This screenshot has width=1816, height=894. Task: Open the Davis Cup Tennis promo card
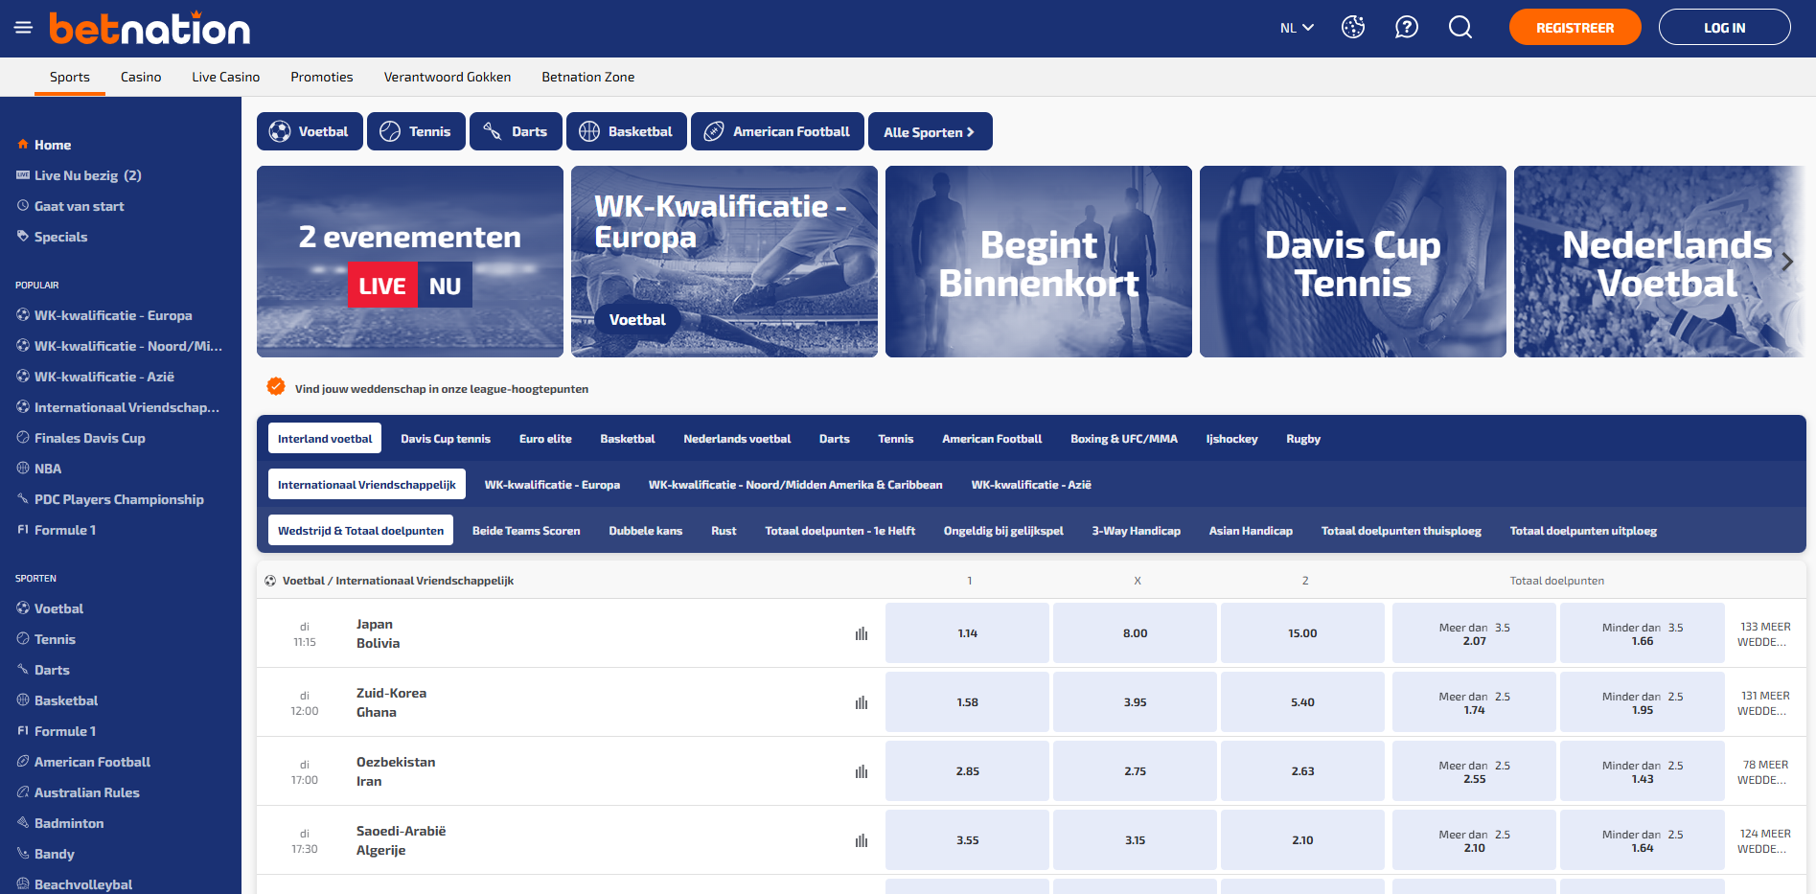point(1353,262)
